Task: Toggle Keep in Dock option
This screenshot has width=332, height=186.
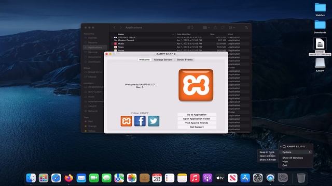Action: (x=268, y=152)
